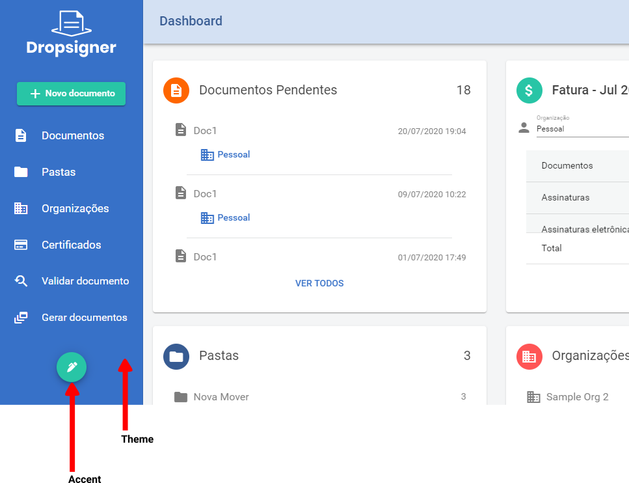Screen dimensions: 629x483
Task: Open Doc1 dated 20/07/2020 19:04
Action: click(x=319, y=131)
